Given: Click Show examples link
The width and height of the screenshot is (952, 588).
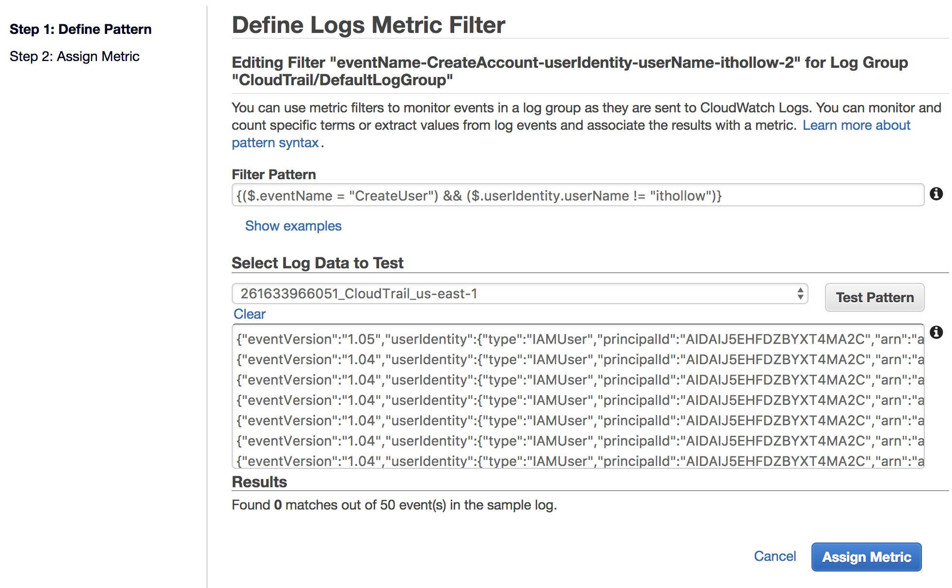Looking at the screenshot, I should click(x=293, y=226).
